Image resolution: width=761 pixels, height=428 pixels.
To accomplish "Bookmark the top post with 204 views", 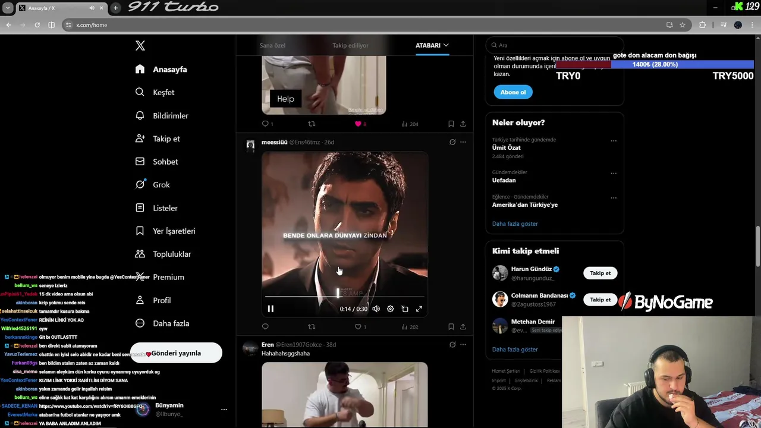I will coord(451,124).
